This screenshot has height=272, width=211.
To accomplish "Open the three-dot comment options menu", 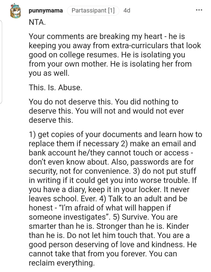I will pyautogui.click(x=199, y=10).
